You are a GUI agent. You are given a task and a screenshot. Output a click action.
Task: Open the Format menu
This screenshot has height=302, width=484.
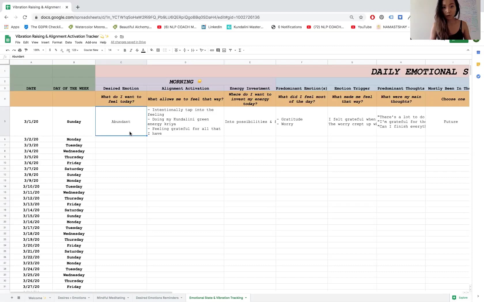57,42
